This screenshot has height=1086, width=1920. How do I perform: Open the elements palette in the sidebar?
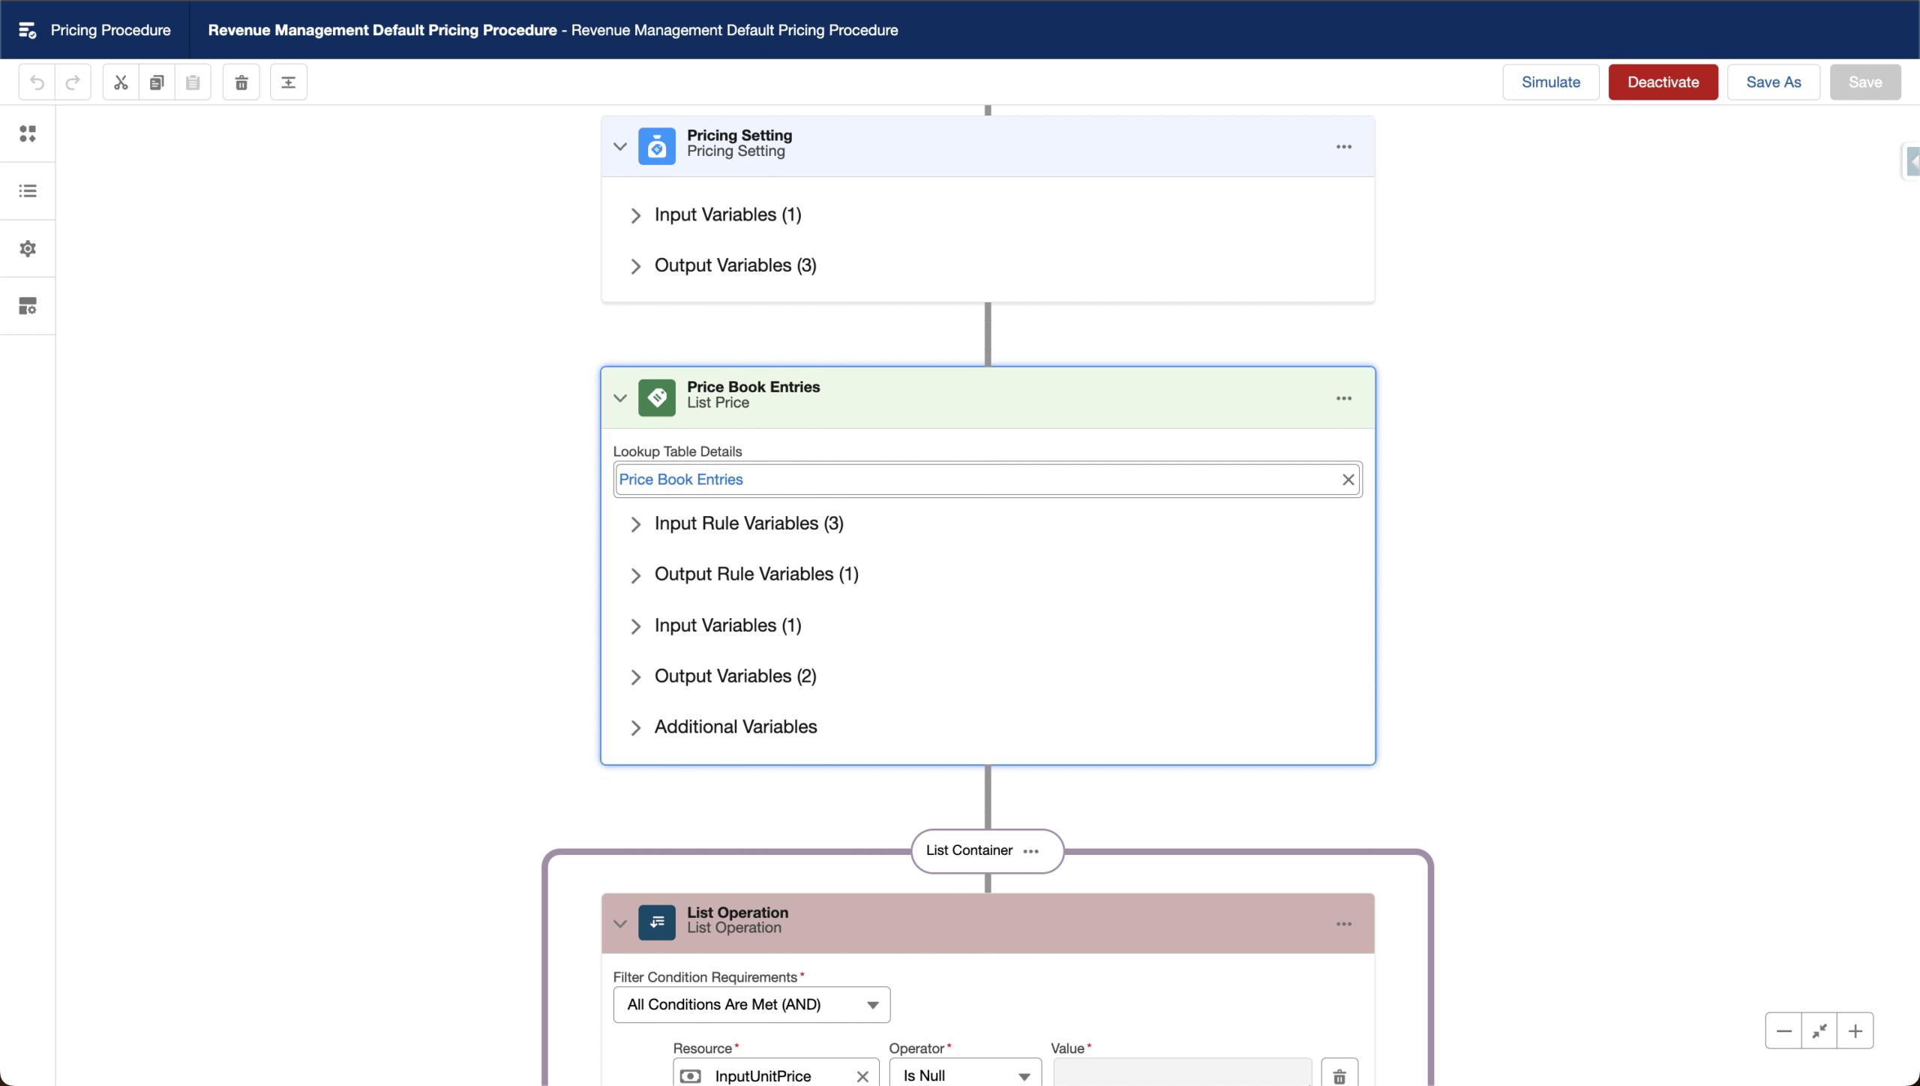[x=28, y=133]
